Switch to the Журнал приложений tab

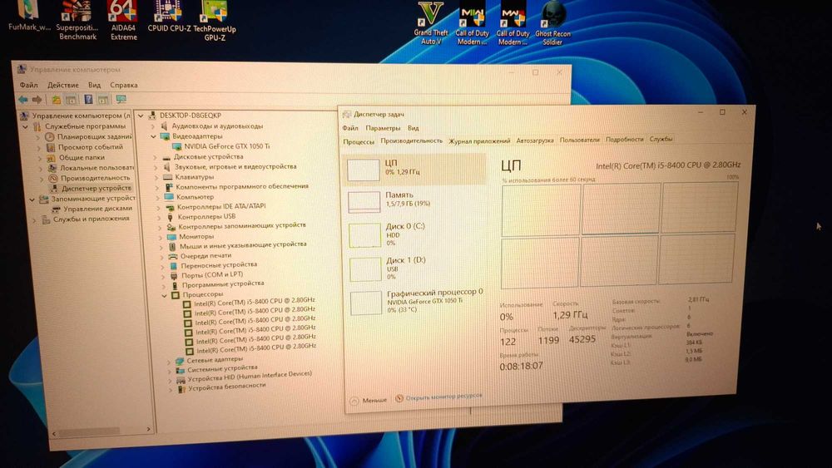pyautogui.click(x=479, y=141)
